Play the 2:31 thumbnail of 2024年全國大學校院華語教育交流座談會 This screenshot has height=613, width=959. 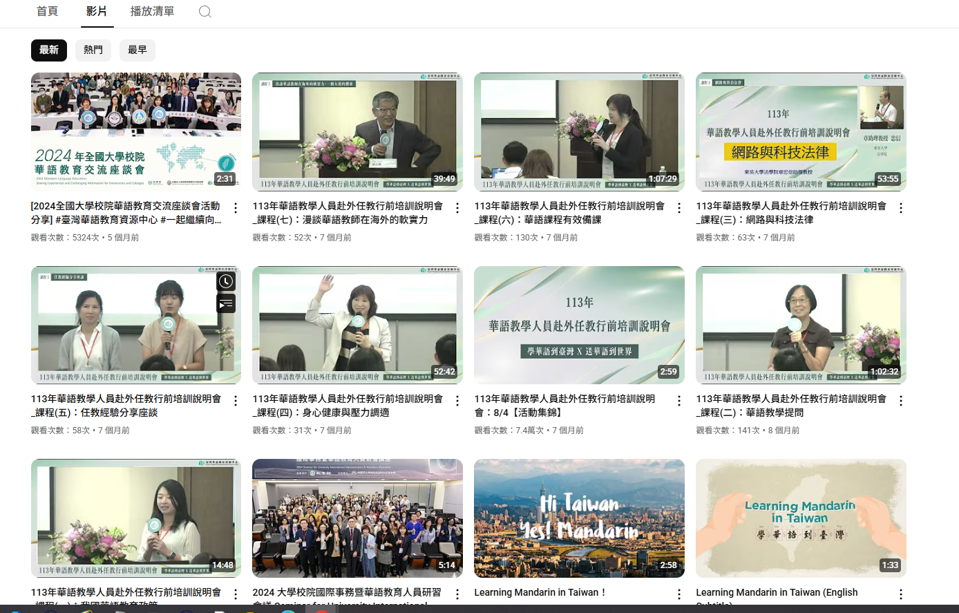[x=136, y=132]
